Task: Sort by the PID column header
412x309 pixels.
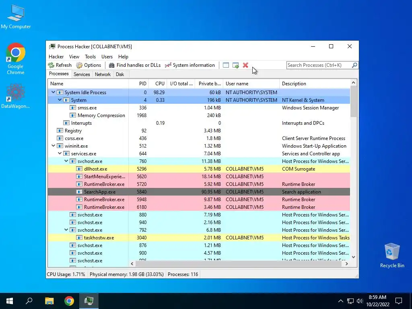Action: click(x=138, y=84)
